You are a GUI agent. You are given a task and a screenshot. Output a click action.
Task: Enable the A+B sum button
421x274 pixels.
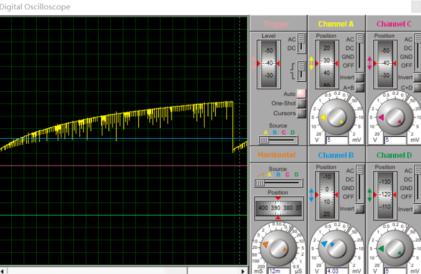click(x=360, y=88)
